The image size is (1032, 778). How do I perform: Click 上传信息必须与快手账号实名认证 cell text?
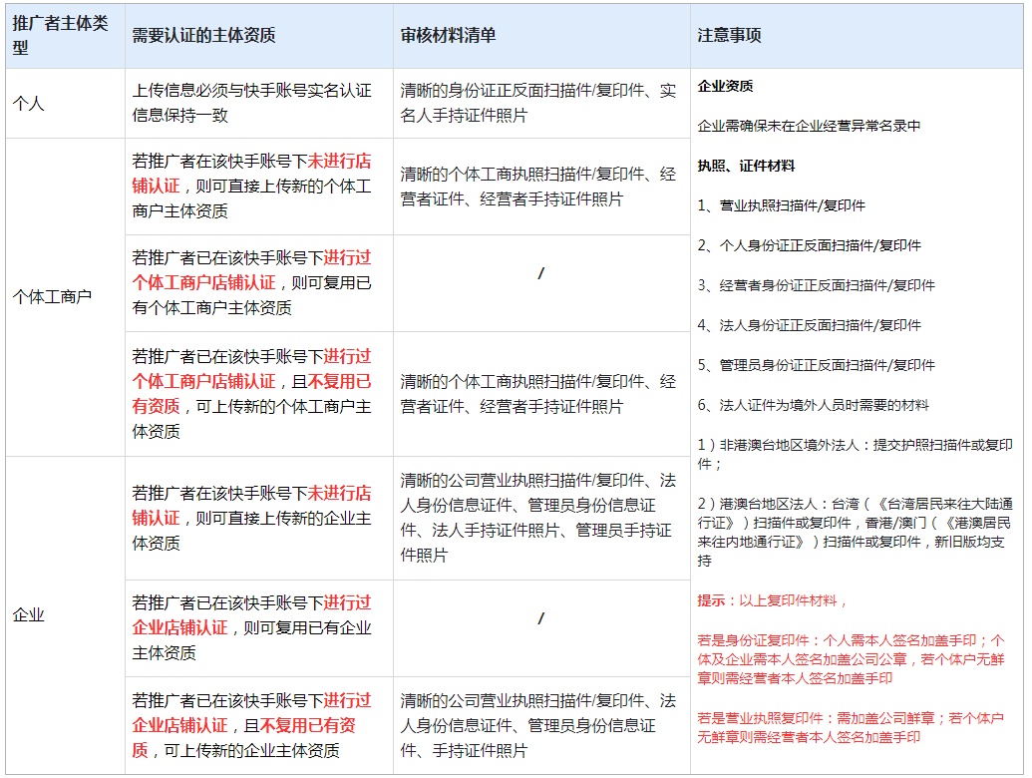pos(251,90)
